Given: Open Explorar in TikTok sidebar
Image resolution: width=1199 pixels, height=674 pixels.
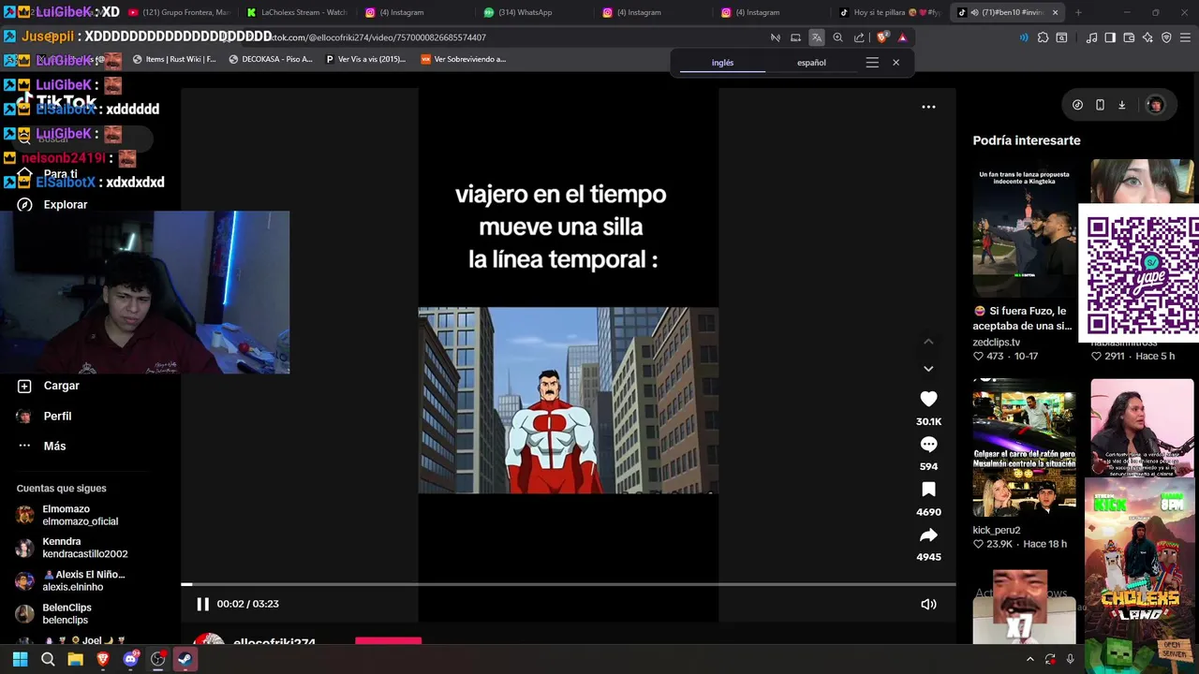Looking at the screenshot, I should (x=65, y=204).
